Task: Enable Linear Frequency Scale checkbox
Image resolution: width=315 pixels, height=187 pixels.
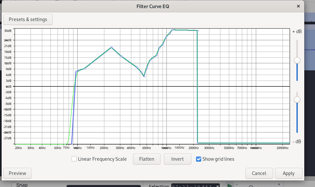Action: coord(74,159)
